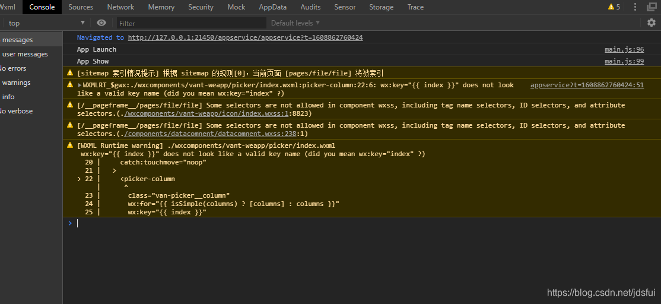Click the warning count indicator showing 5
The height and width of the screenshot is (304, 661).
tap(614, 7)
